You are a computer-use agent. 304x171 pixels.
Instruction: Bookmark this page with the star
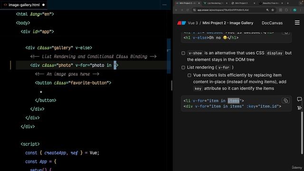[273, 10]
